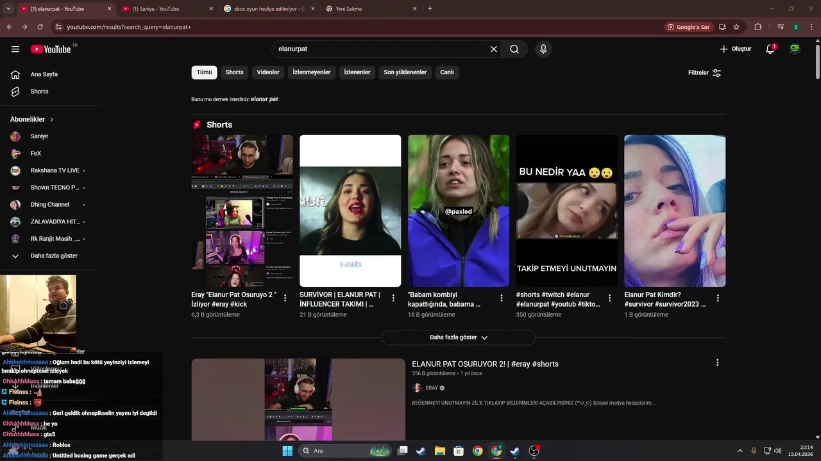Open the SURVİVOR ELANUR PAT short thumbnail

tap(350, 211)
